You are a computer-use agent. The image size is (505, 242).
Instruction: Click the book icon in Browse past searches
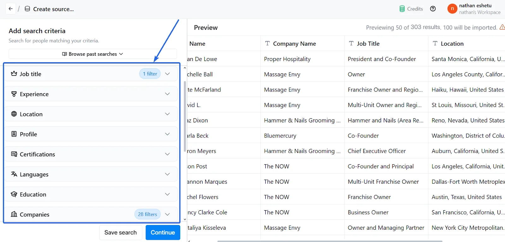pyautogui.click(x=64, y=54)
